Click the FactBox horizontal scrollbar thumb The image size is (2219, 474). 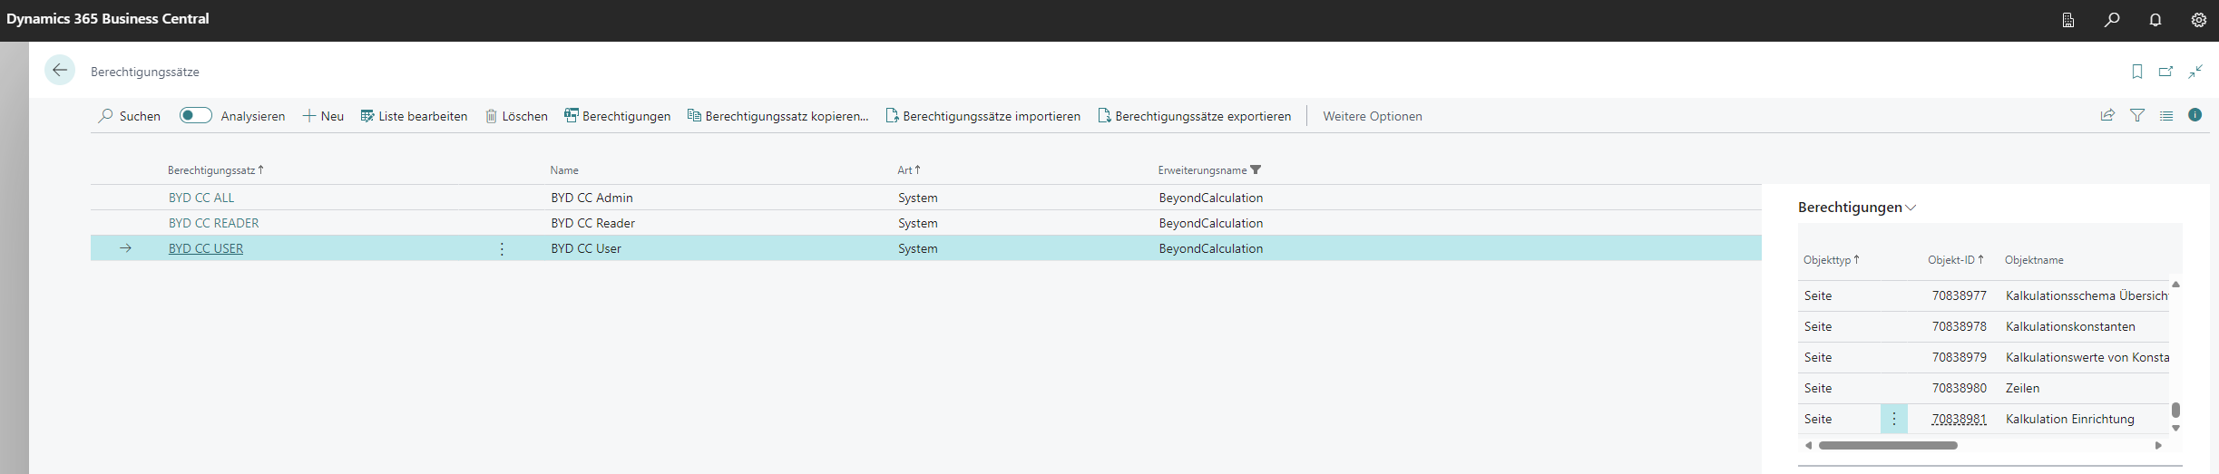(1888, 445)
